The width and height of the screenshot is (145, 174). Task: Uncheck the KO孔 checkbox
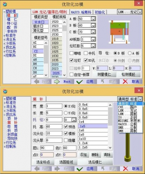coord(86,60)
